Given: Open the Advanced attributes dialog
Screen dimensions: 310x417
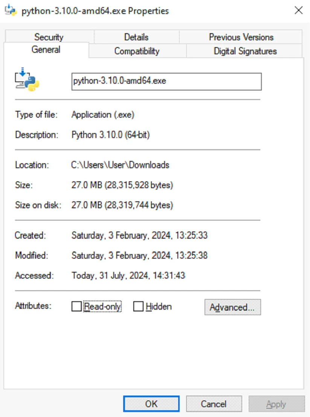Looking at the screenshot, I should pyautogui.click(x=232, y=307).
